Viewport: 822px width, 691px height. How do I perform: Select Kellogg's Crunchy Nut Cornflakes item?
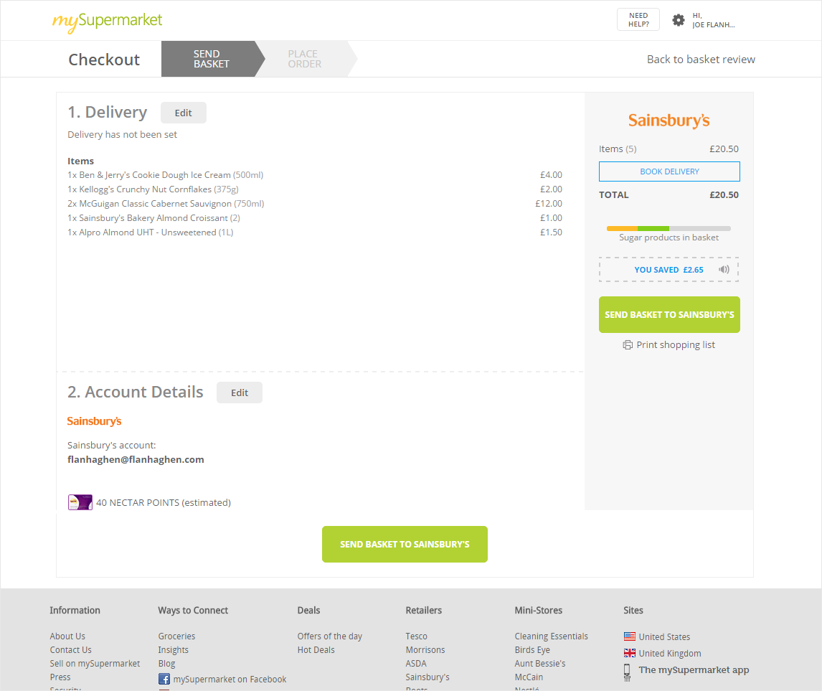pyautogui.click(x=153, y=189)
